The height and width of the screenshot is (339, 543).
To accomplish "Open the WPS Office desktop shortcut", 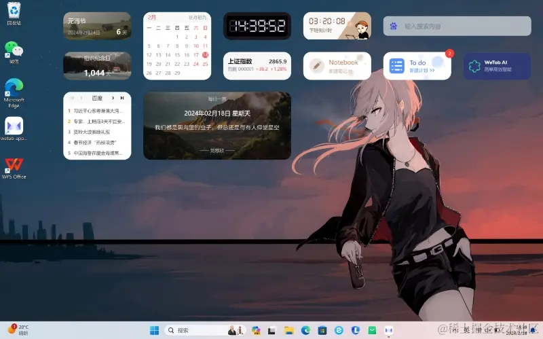I will 14,168.
